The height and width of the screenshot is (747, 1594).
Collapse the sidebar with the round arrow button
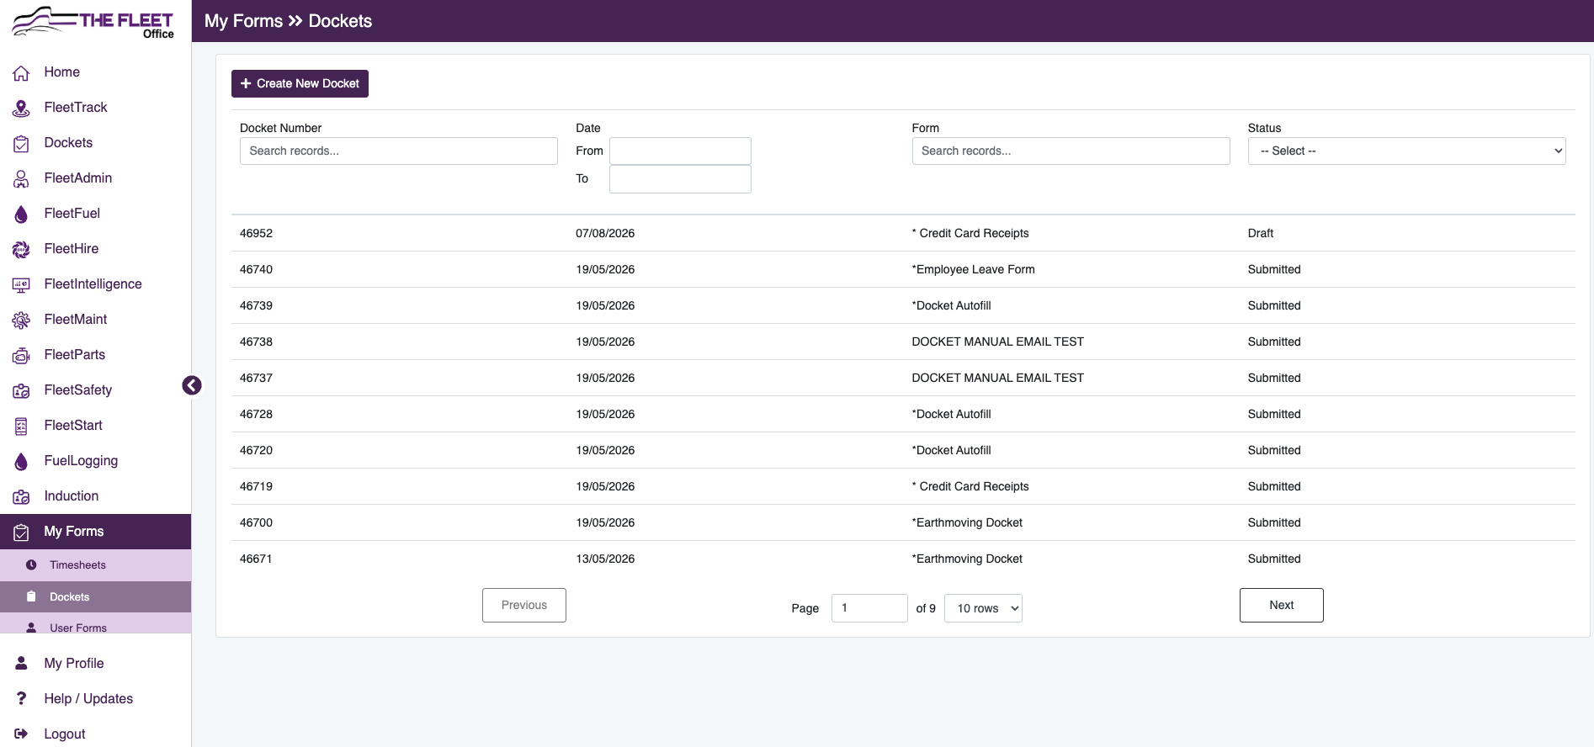point(192,385)
